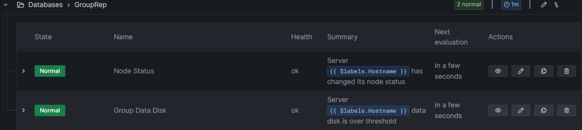Expand the Node Status rule row

coord(24,71)
